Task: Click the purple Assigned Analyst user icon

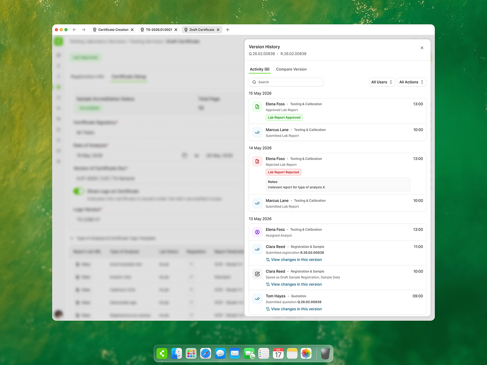Action: [257, 232]
